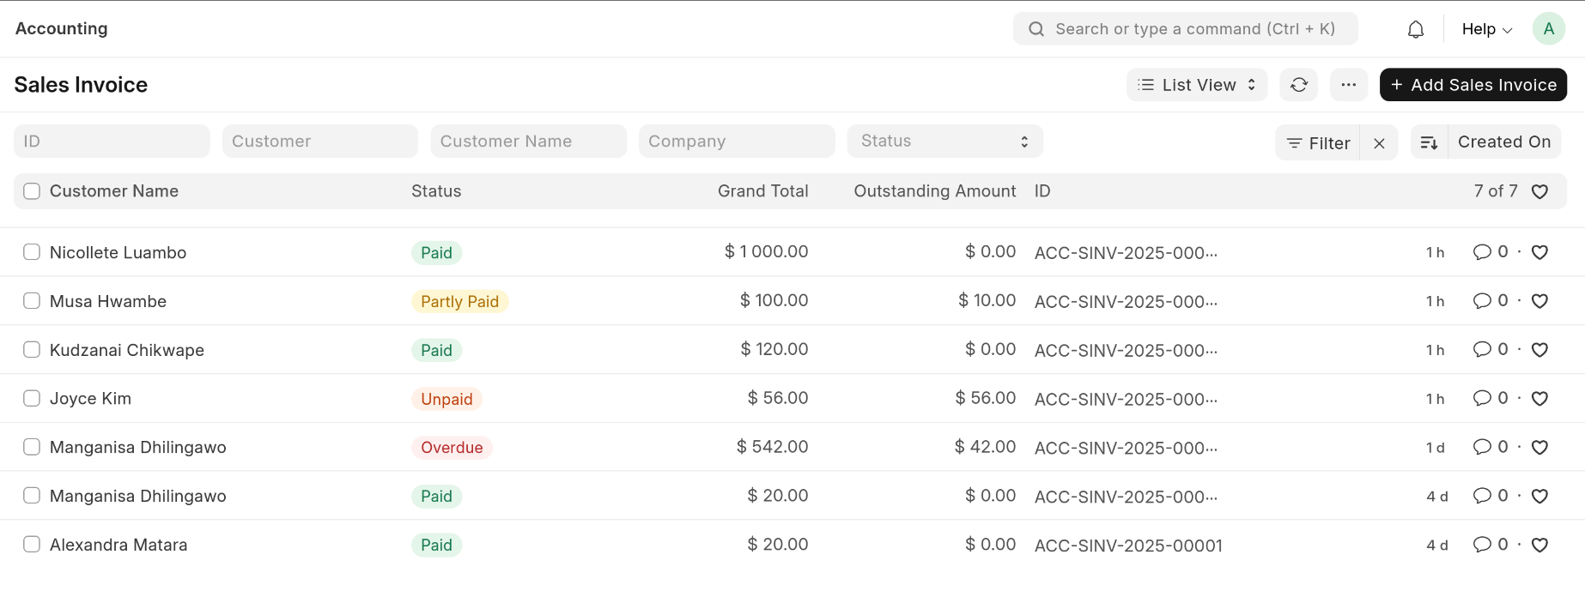The width and height of the screenshot is (1585, 597).
Task: Check the overdue Manganisa Dhilingawo row
Action: (32, 448)
